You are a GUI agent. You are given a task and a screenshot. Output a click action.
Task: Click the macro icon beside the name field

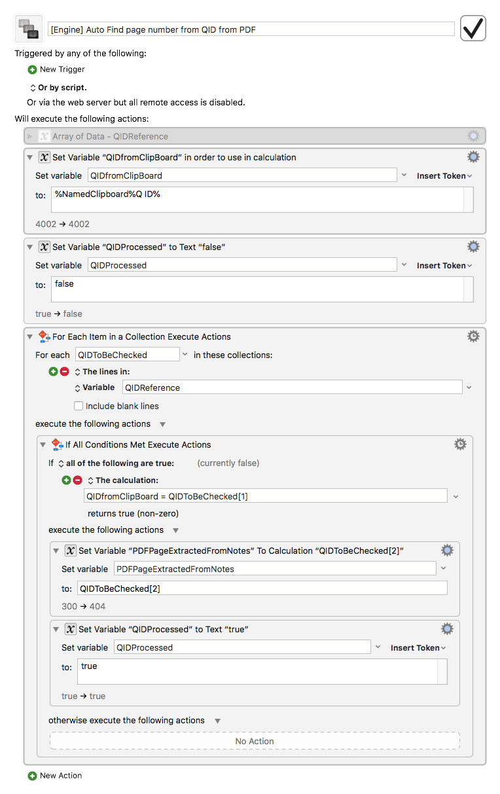(28, 28)
